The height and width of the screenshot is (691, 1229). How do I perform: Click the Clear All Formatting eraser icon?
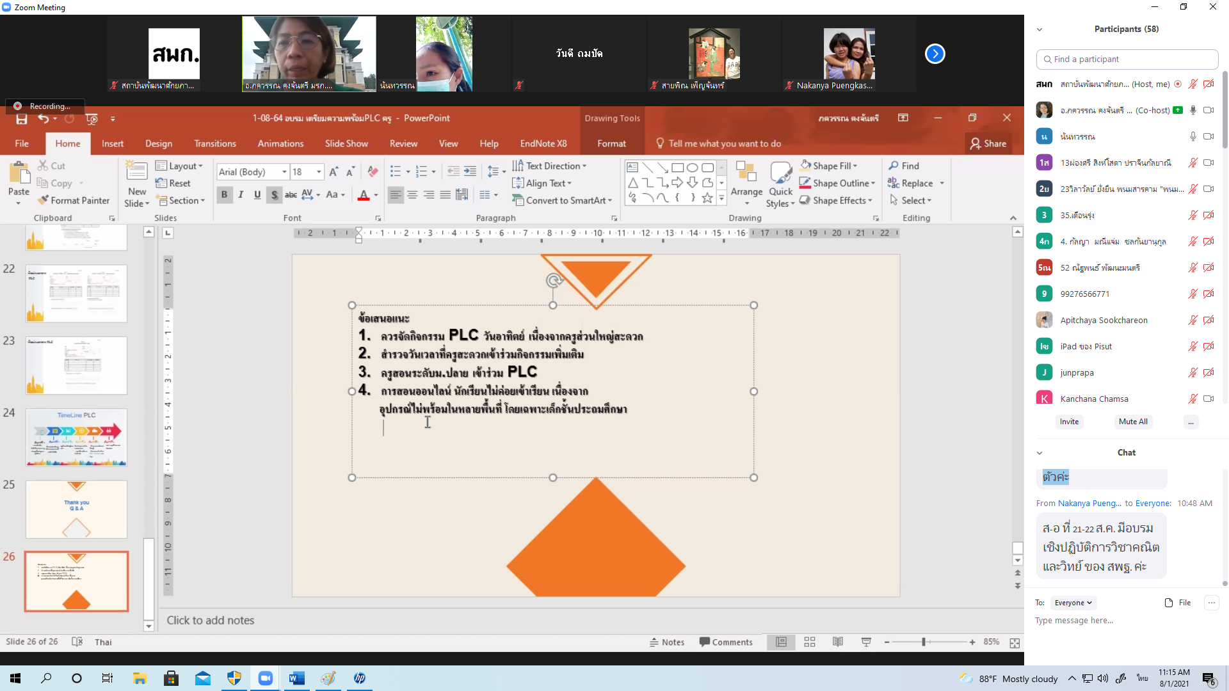click(373, 171)
